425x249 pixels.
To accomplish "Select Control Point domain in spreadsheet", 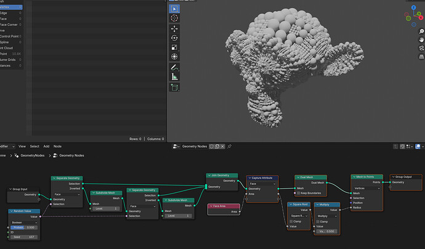I will coord(11,36).
